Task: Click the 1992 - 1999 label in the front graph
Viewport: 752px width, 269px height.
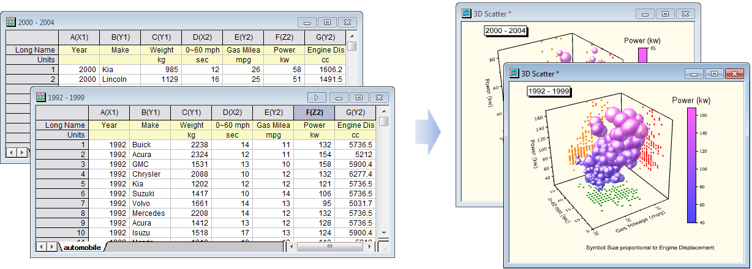Action: (x=550, y=91)
